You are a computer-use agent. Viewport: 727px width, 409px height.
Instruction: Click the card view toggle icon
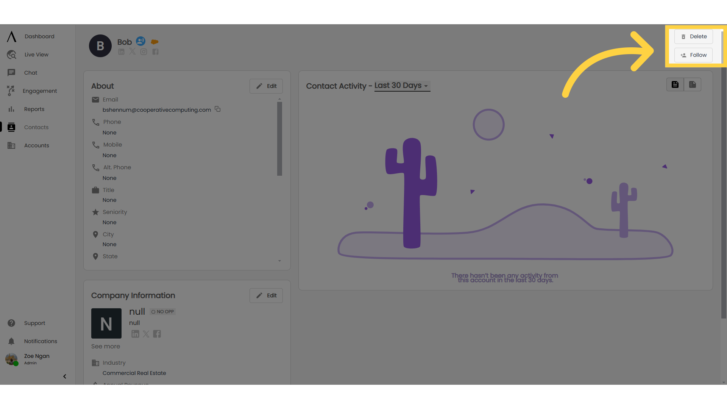tap(693, 84)
